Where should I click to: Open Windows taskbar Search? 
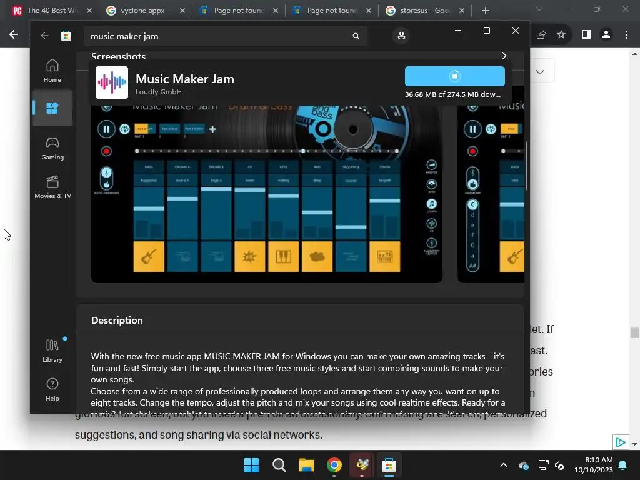279,465
